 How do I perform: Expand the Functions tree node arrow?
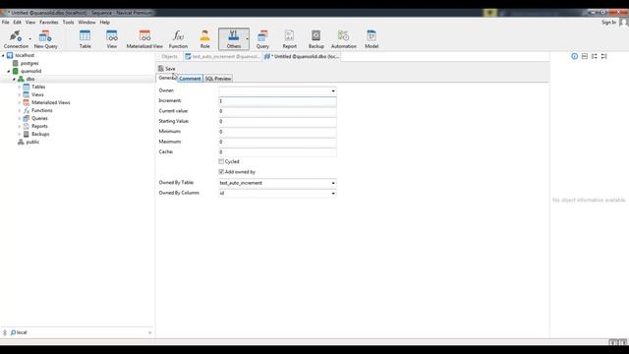pyautogui.click(x=19, y=110)
